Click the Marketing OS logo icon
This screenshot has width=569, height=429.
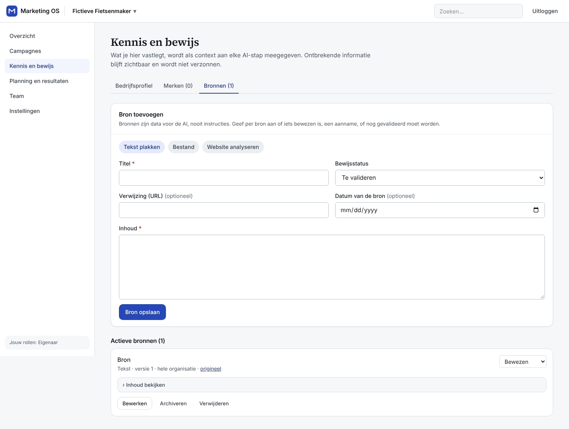[x=12, y=11]
